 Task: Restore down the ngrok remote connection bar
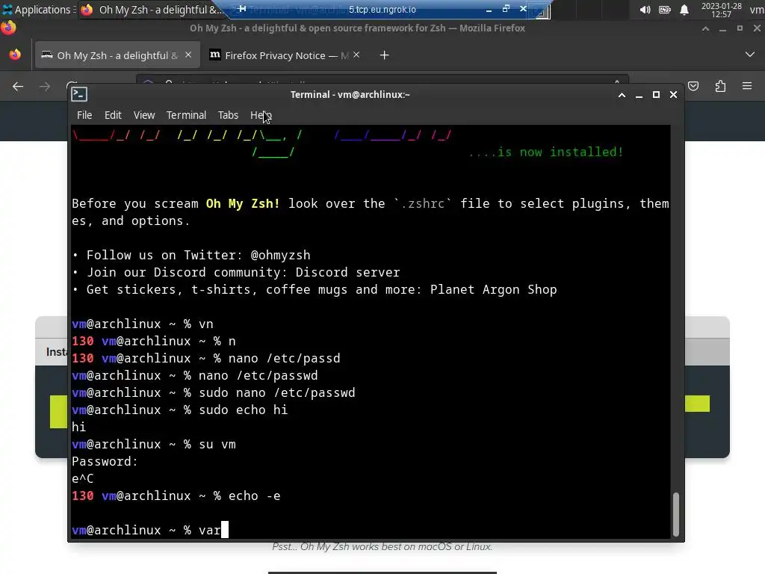pos(506,9)
